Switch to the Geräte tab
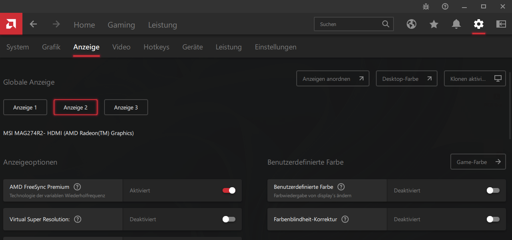The width and height of the screenshot is (512, 240). tap(193, 47)
